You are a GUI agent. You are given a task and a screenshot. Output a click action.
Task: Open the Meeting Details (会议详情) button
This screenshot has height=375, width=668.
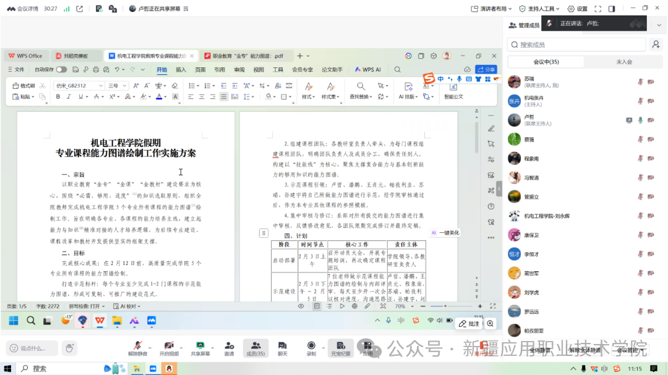click(x=24, y=9)
